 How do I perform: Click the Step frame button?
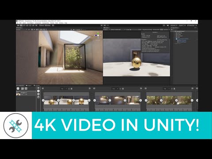(x=108, y=26)
